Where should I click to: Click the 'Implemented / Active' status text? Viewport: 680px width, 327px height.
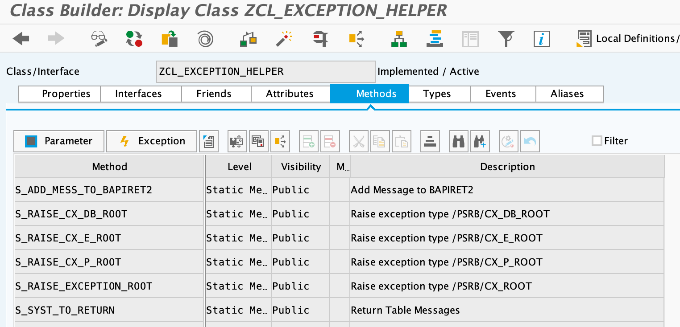(x=428, y=72)
